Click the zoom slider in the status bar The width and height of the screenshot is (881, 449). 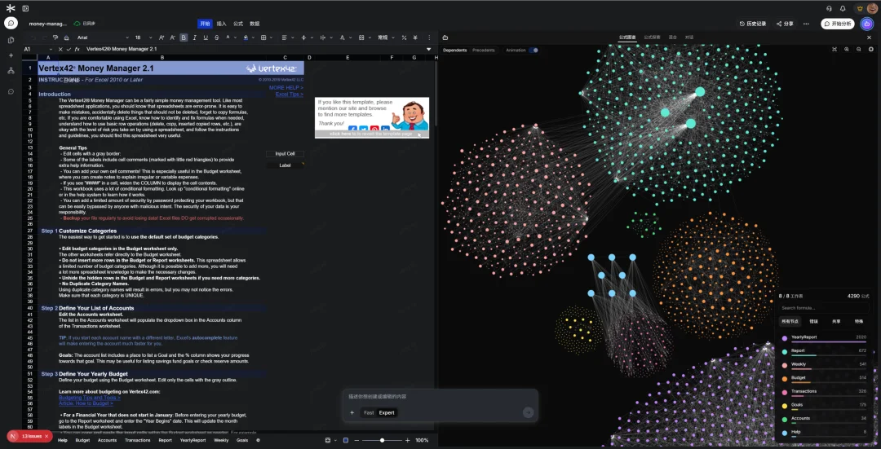[382, 440]
